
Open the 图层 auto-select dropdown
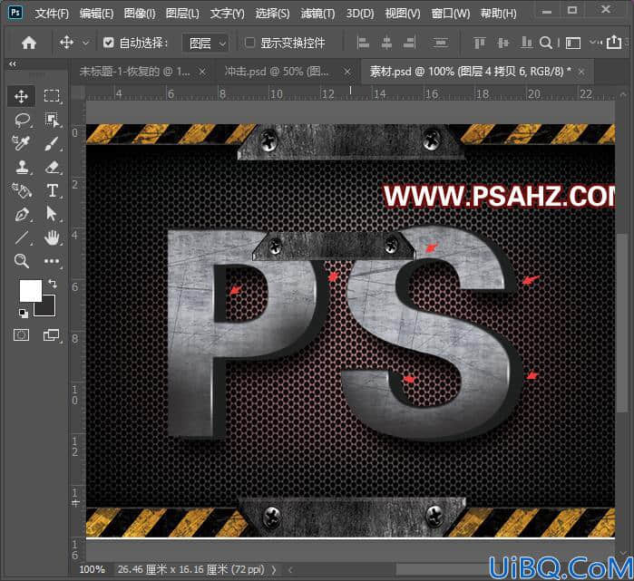[206, 43]
